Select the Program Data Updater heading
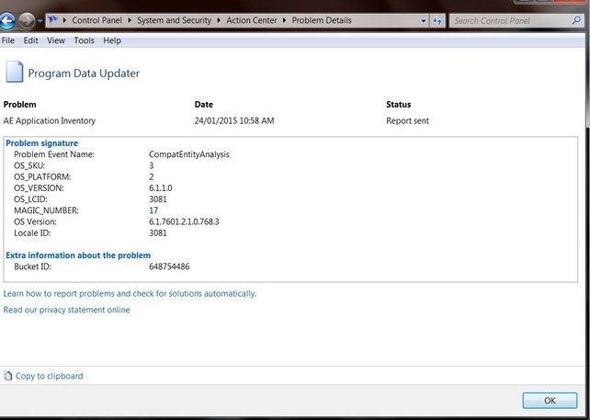The height and width of the screenshot is (420, 590). (84, 73)
